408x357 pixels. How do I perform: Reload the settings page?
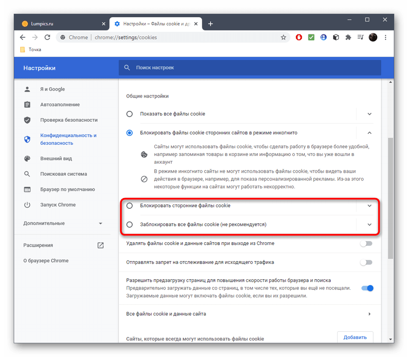[x=47, y=37]
